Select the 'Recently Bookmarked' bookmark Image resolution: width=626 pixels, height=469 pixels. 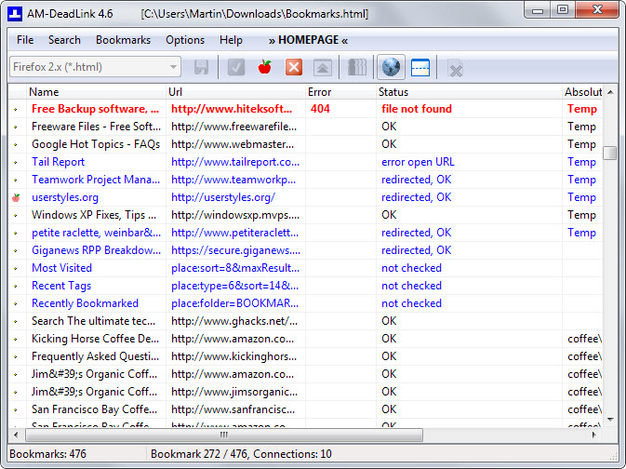pos(85,303)
